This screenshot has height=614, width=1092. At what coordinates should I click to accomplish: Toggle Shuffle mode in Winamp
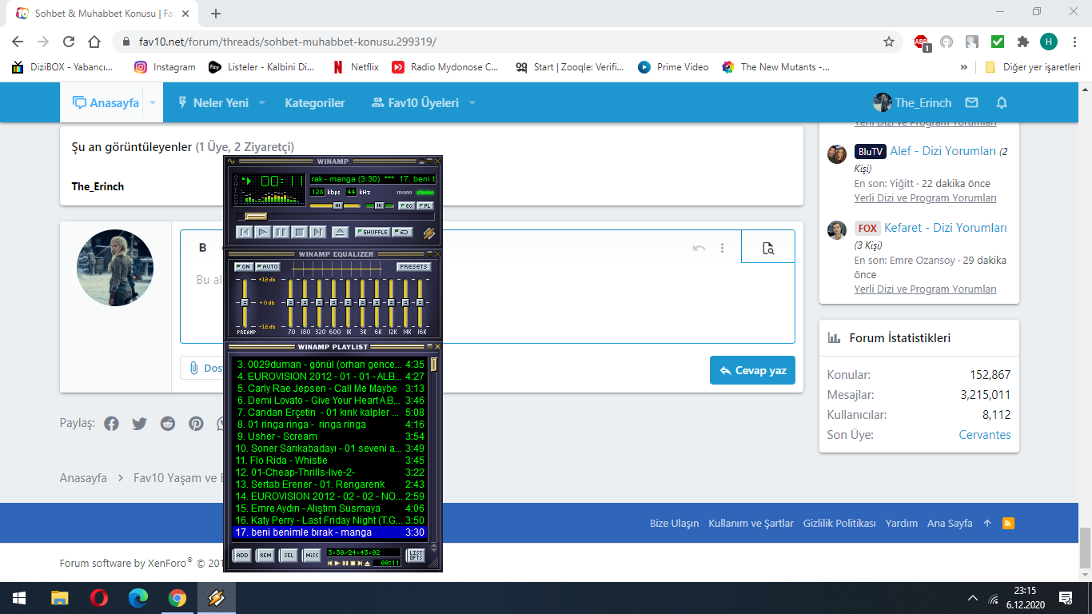pyautogui.click(x=373, y=232)
